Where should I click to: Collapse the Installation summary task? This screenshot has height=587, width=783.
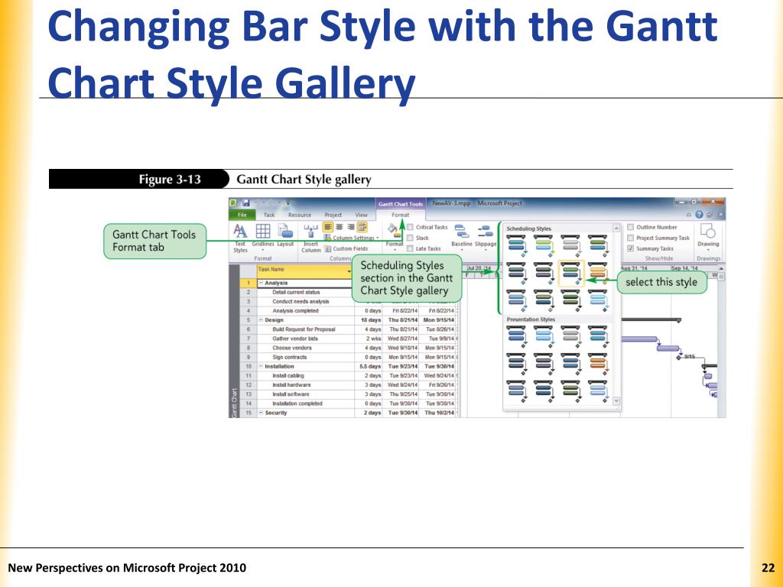261,366
